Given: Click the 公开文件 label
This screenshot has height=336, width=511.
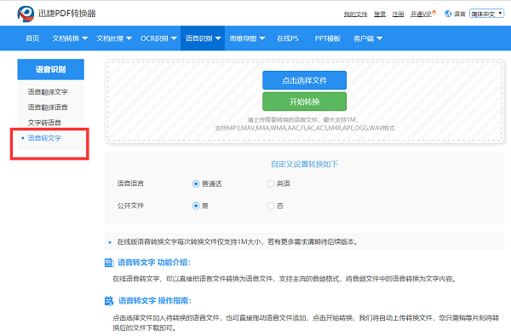Looking at the screenshot, I should pyautogui.click(x=130, y=206).
